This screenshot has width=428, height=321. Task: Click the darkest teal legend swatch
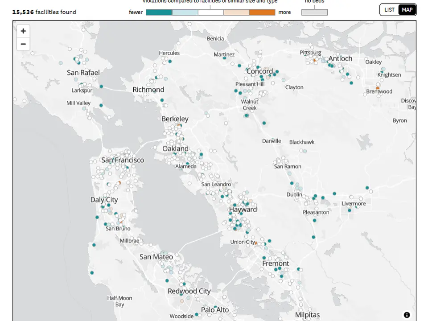(x=159, y=12)
